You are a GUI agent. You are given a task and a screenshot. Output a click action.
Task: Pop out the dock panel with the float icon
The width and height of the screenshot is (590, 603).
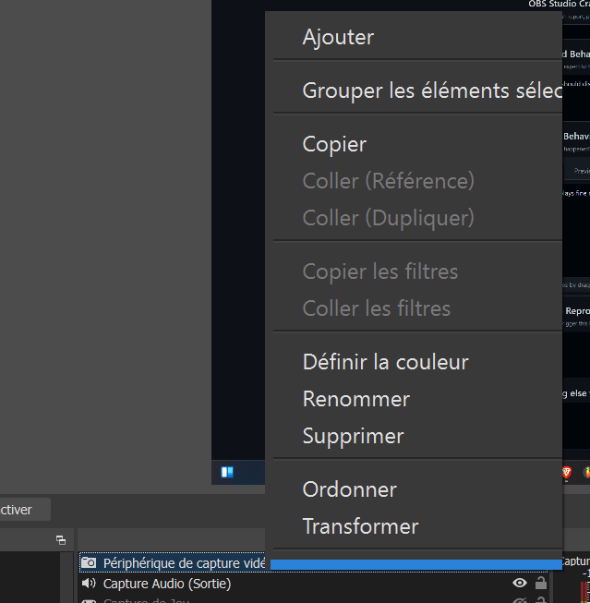(61, 540)
